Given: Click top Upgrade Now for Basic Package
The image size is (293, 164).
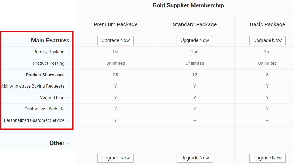Looking at the screenshot, I should [x=267, y=40].
